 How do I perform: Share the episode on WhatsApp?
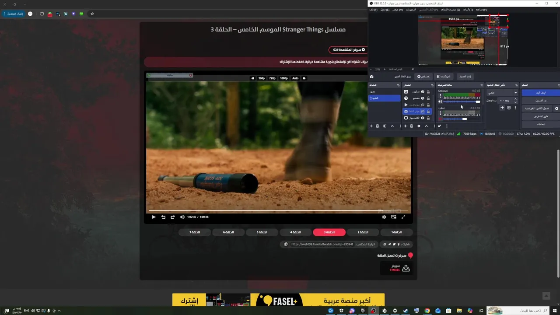pyautogui.click(x=385, y=244)
